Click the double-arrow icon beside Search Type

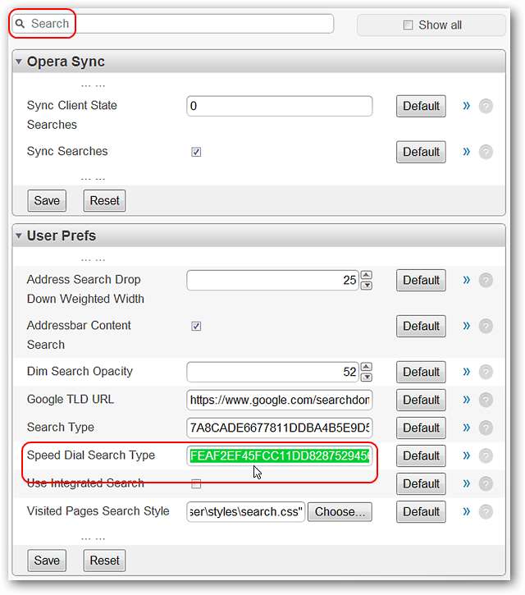tap(467, 427)
